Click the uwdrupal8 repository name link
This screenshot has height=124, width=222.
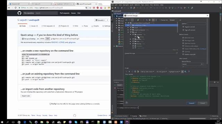coord(34,20)
